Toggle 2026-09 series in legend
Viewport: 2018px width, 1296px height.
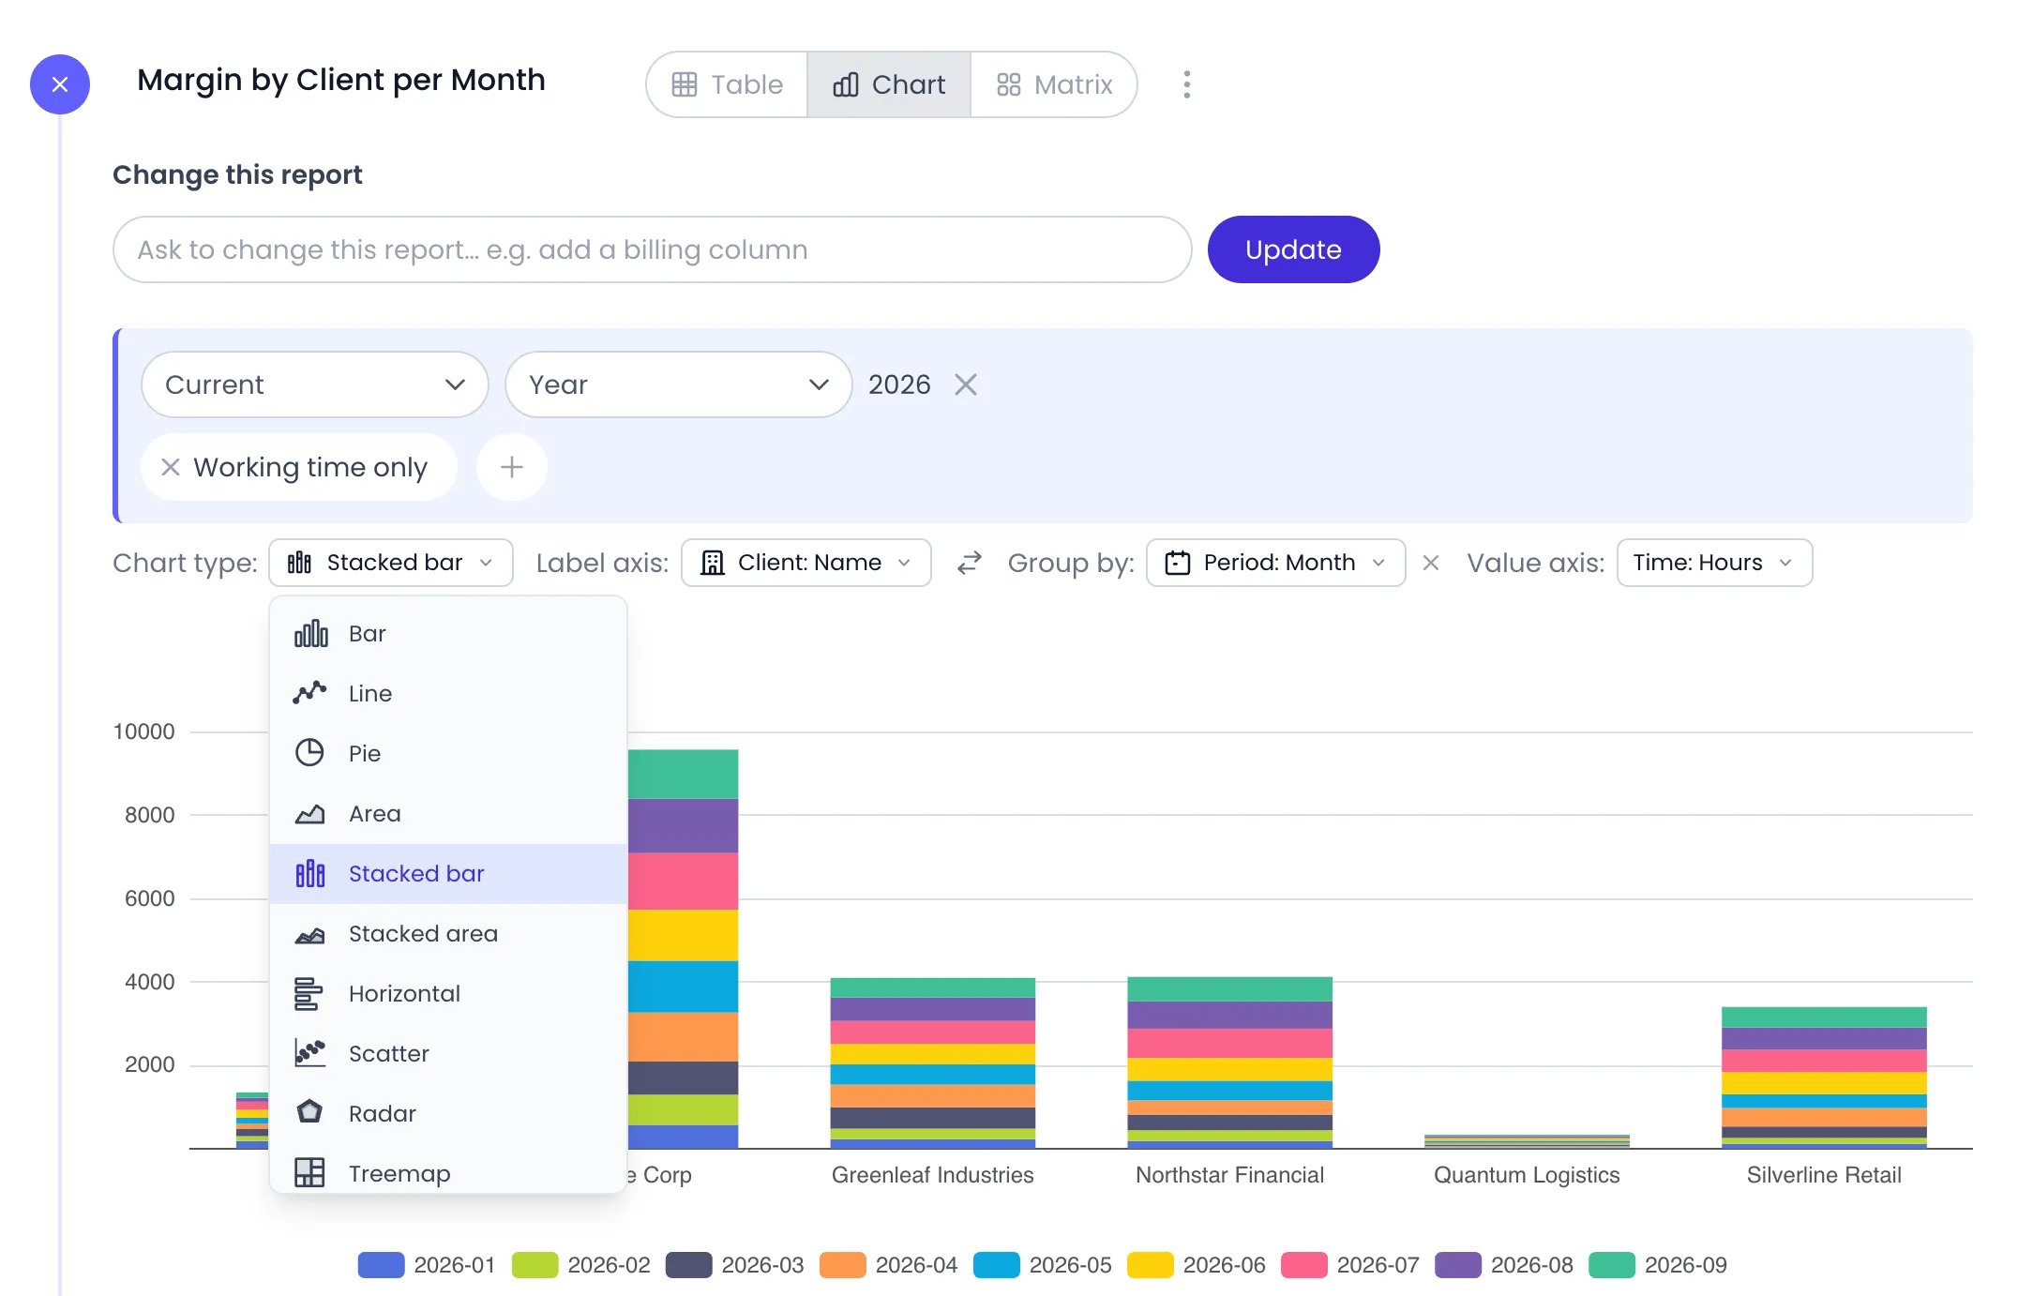pos(1658,1265)
